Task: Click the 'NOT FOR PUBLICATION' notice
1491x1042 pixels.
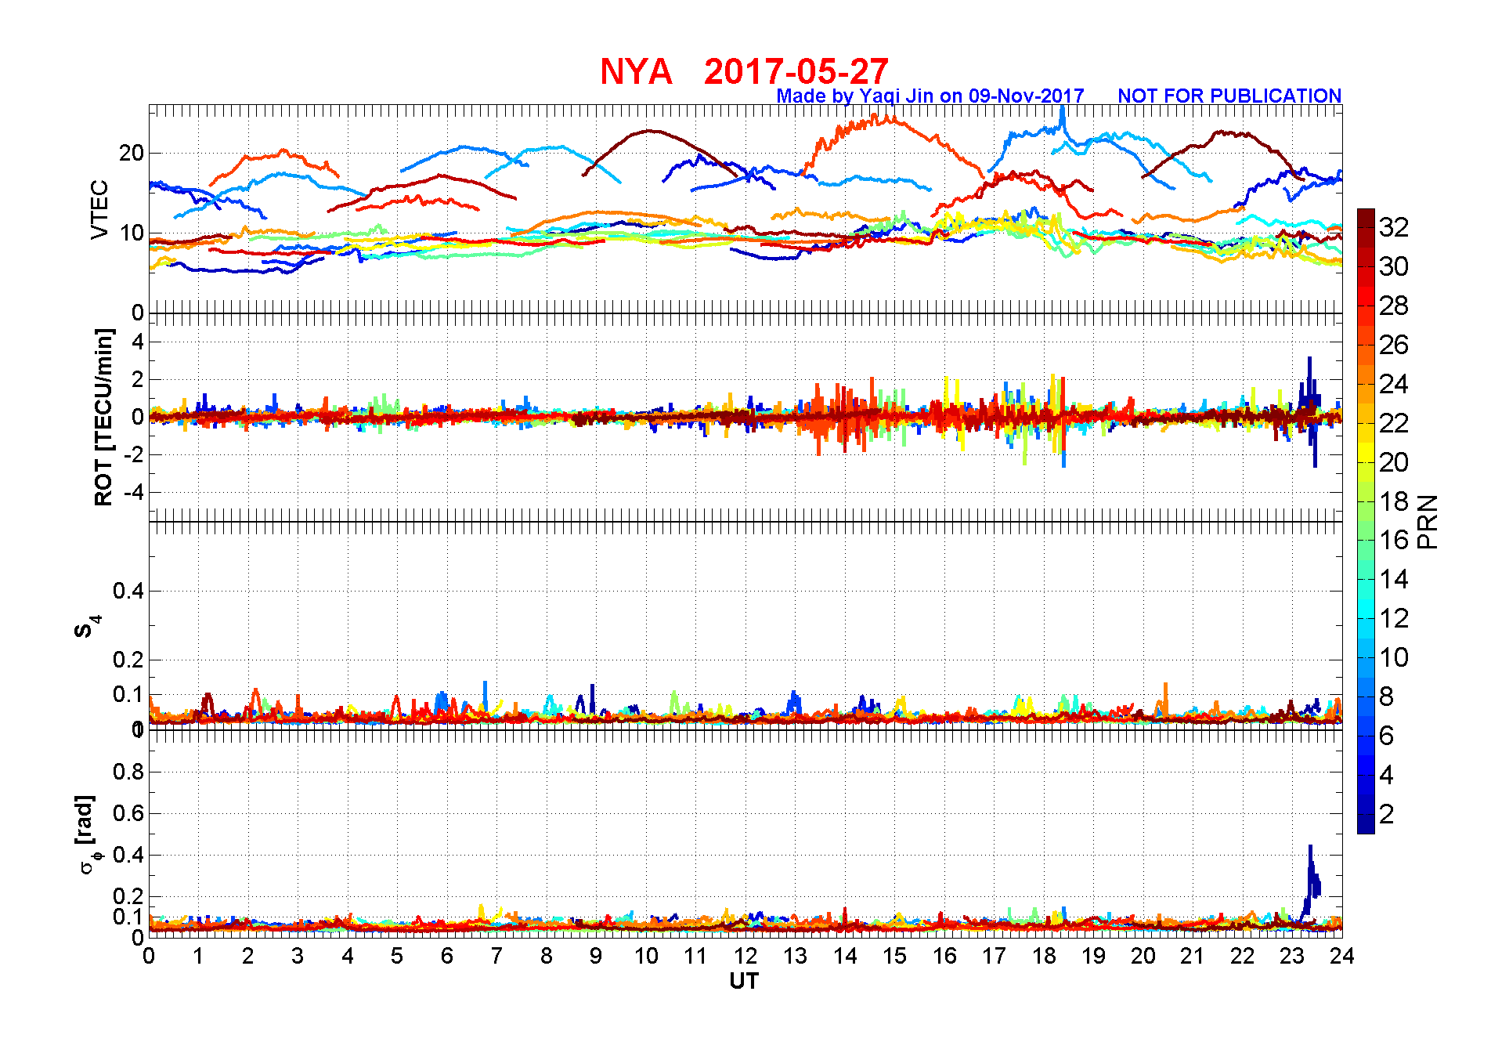Action: [1229, 96]
